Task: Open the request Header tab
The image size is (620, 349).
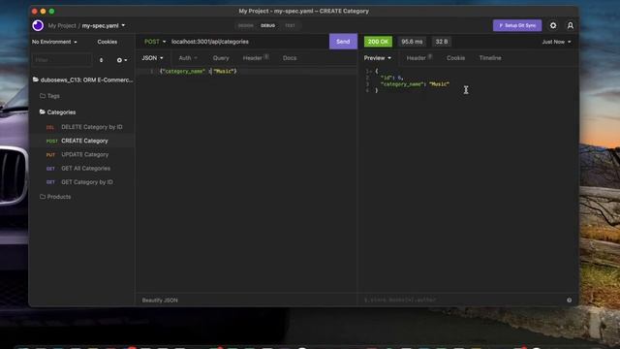Action: [256, 58]
